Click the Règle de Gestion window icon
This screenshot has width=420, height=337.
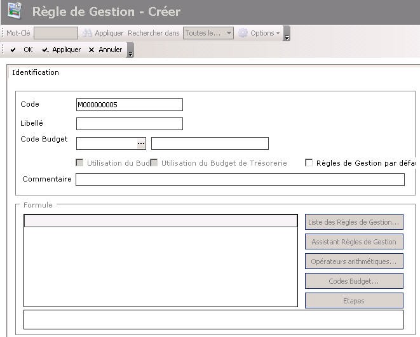(14, 11)
